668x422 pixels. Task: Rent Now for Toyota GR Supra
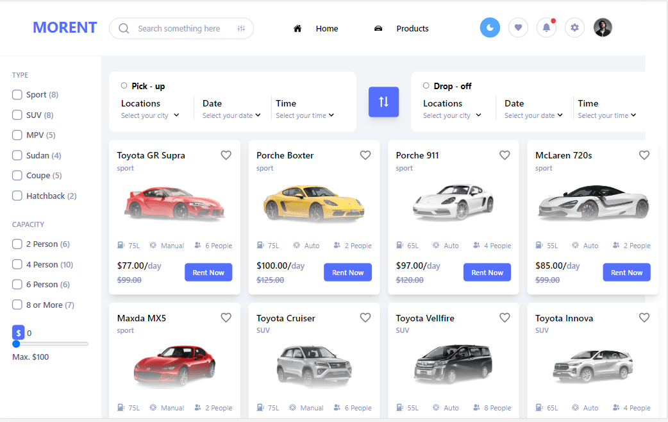[208, 273]
